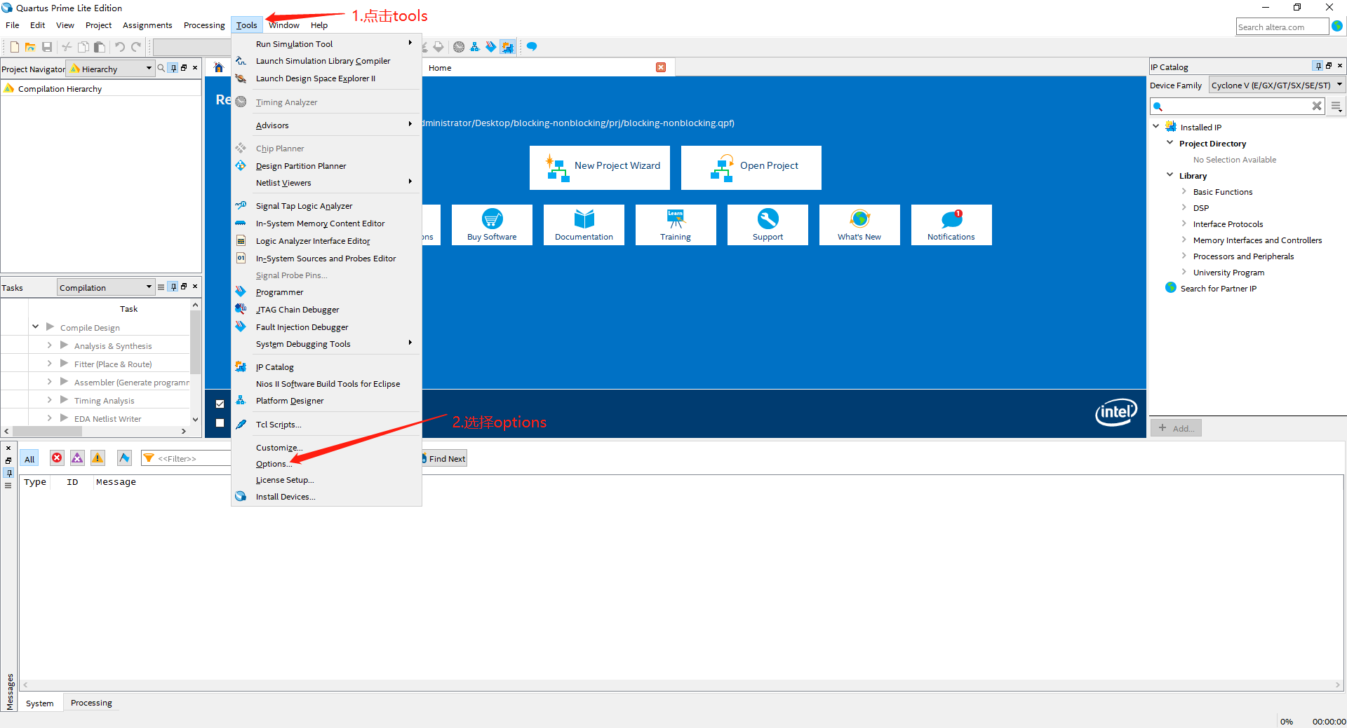
Task: Click the Open file toolbar icon
Action: coord(30,47)
